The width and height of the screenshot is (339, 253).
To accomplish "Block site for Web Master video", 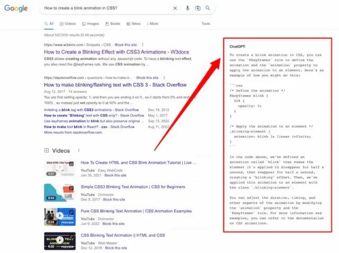I will [116, 248].
